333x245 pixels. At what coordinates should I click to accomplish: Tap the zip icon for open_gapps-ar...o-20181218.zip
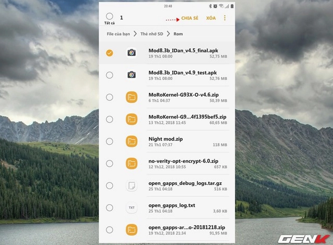131,229
